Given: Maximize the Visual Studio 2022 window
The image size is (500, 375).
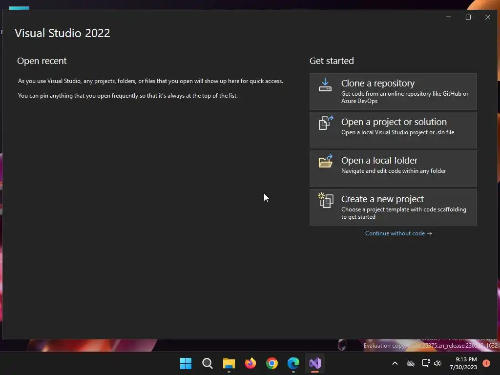Looking at the screenshot, I should coord(468,17).
